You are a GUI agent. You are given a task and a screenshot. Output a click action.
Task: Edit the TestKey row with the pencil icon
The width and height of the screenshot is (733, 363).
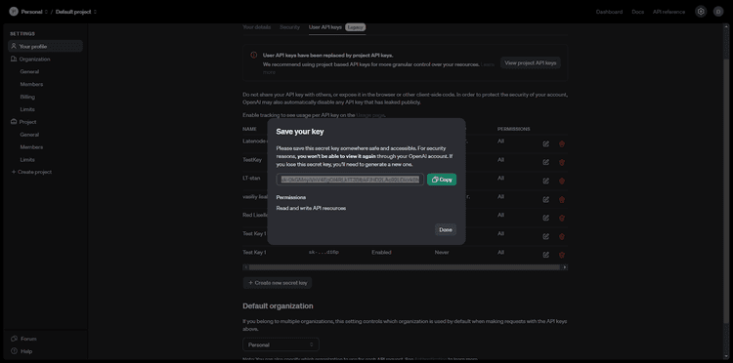(x=545, y=162)
